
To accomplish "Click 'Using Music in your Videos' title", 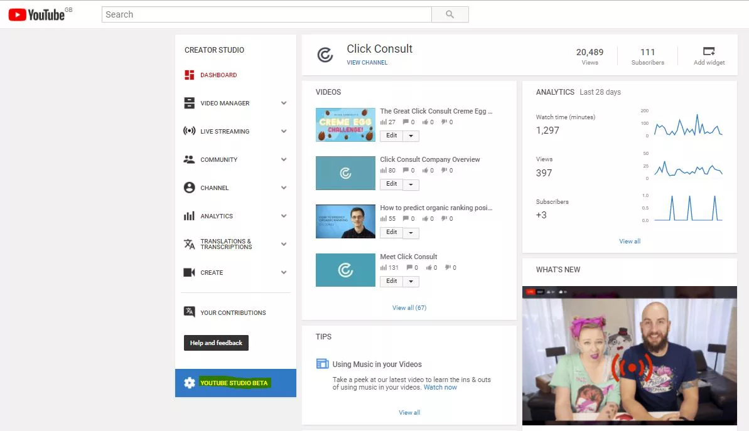I will (377, 364).
